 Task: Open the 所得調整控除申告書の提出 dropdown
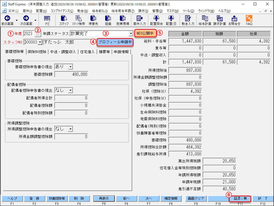70,129
